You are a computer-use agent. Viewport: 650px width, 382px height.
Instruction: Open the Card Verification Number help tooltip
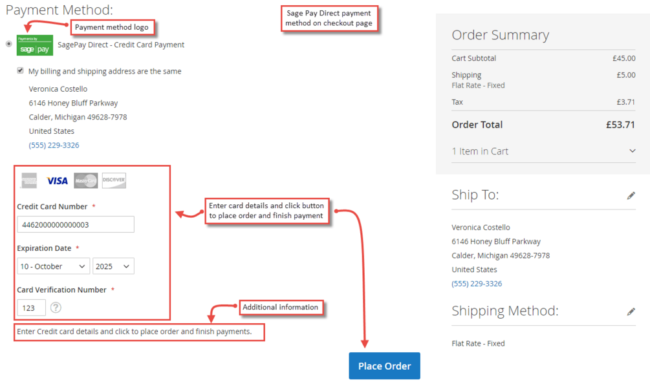click(x=56, y=308)
